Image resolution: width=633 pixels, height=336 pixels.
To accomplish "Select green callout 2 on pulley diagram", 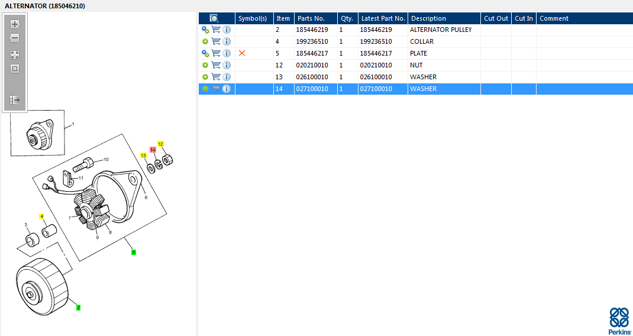I will click(x=78, y=308).
